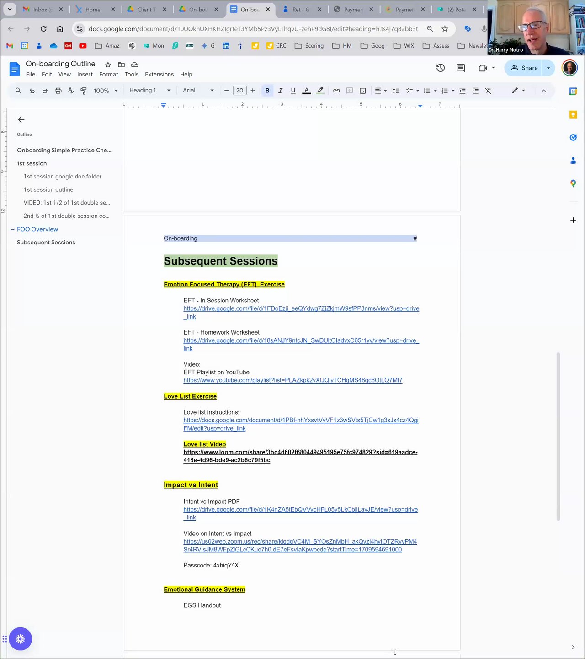Viewport: 585px width, 659px height.
Task: Open EFT Playlist YouTube link
Action: click(x=293, y=380)
